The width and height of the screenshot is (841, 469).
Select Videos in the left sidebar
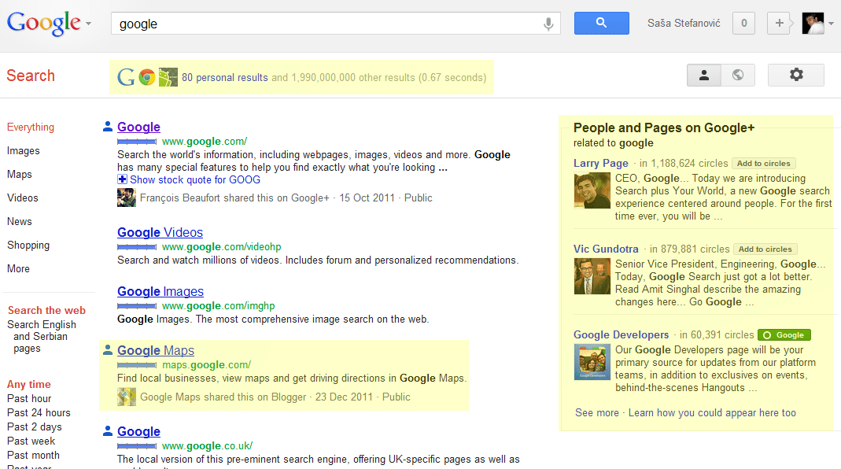click(x=23, y=198)
